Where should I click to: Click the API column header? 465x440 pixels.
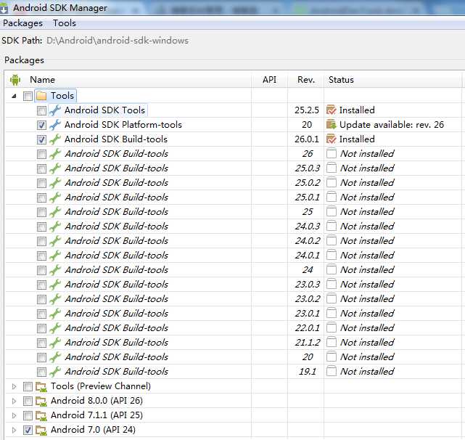click(269, 80)
